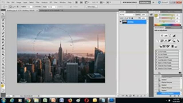183x103 pixels.
Task: Open the marquee Style dropdown
Action: tap(52, 7)
